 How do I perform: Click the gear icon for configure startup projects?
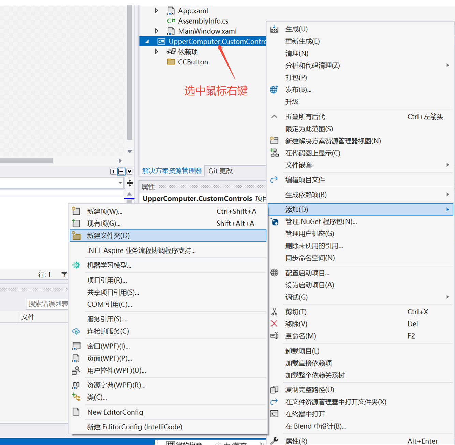[274, 273]
